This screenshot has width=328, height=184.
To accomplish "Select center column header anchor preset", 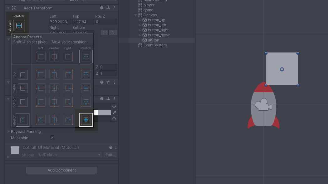I will tap(55, 56).
